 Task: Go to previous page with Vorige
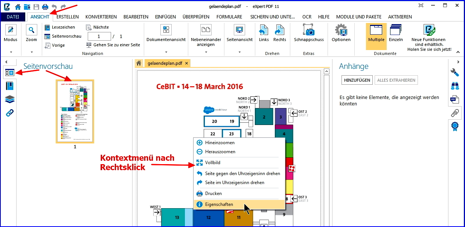(x=55, y=45)
